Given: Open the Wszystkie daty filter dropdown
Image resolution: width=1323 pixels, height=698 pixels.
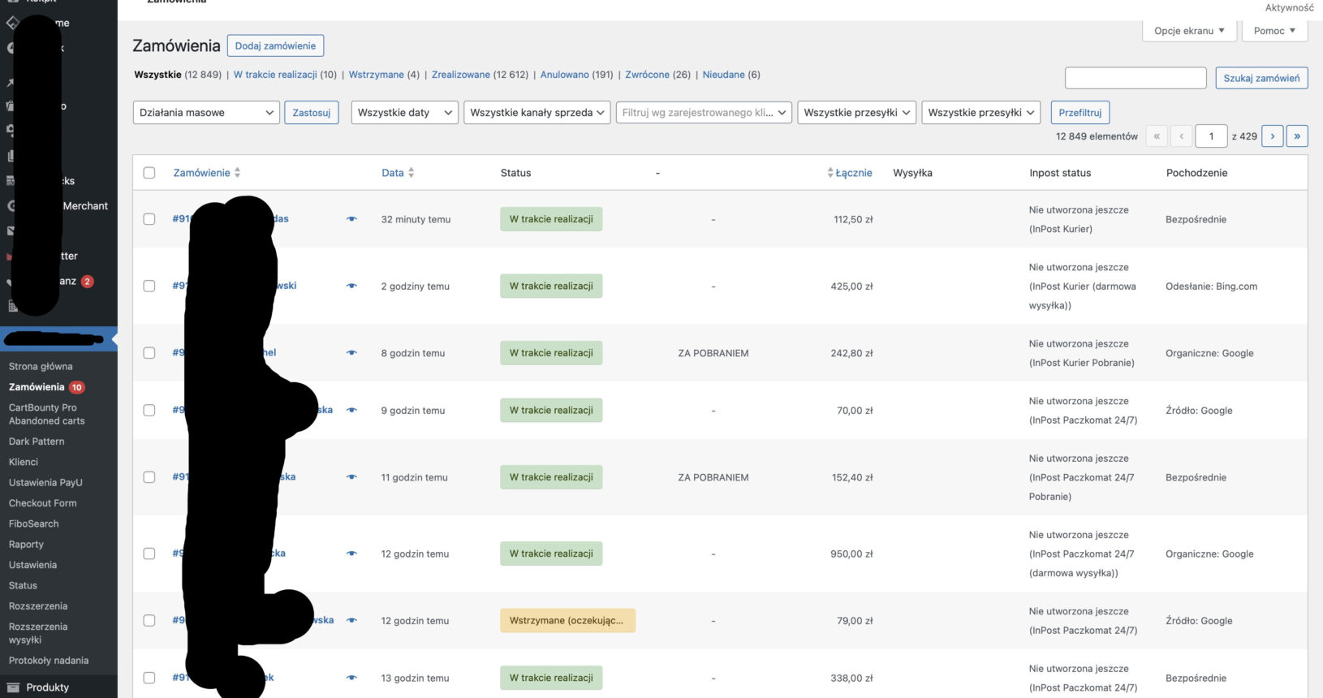Looking at the screenshot, I should [404, 113].
